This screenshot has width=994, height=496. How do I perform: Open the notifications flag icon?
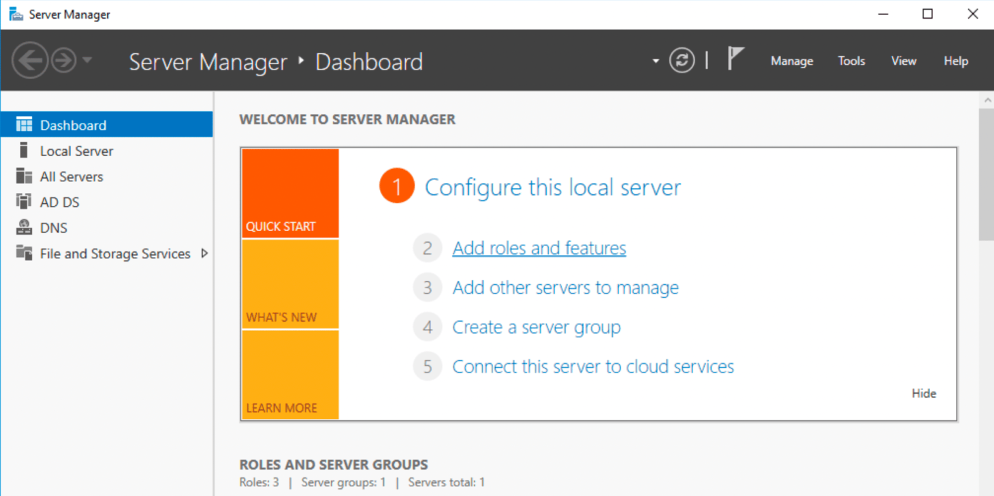734,59
